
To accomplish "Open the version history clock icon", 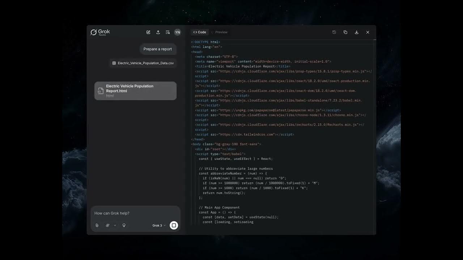I will [334, 32].
